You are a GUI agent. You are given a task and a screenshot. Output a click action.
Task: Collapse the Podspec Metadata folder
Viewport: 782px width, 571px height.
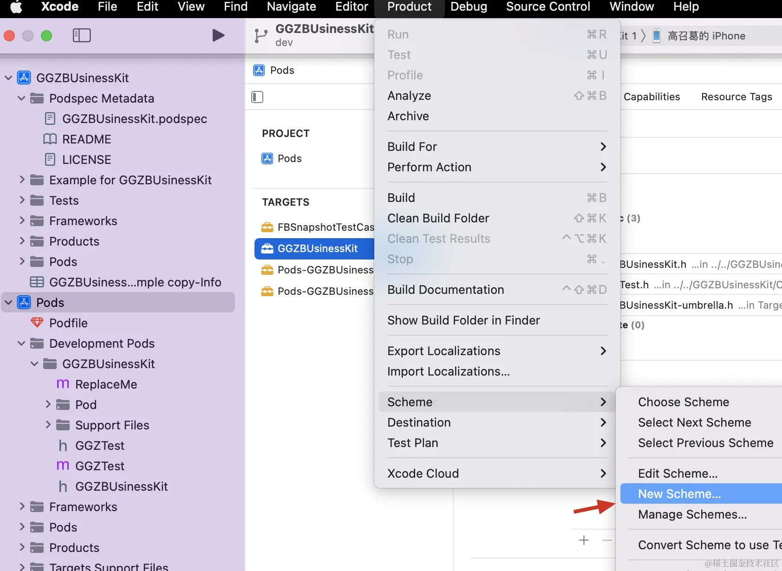click(21, 98)
